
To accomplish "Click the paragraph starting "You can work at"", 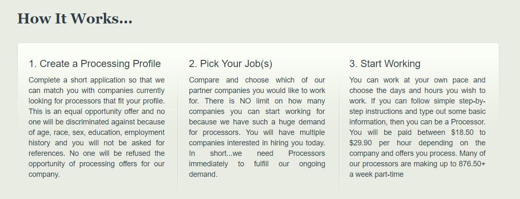I will tap(417, 127).
